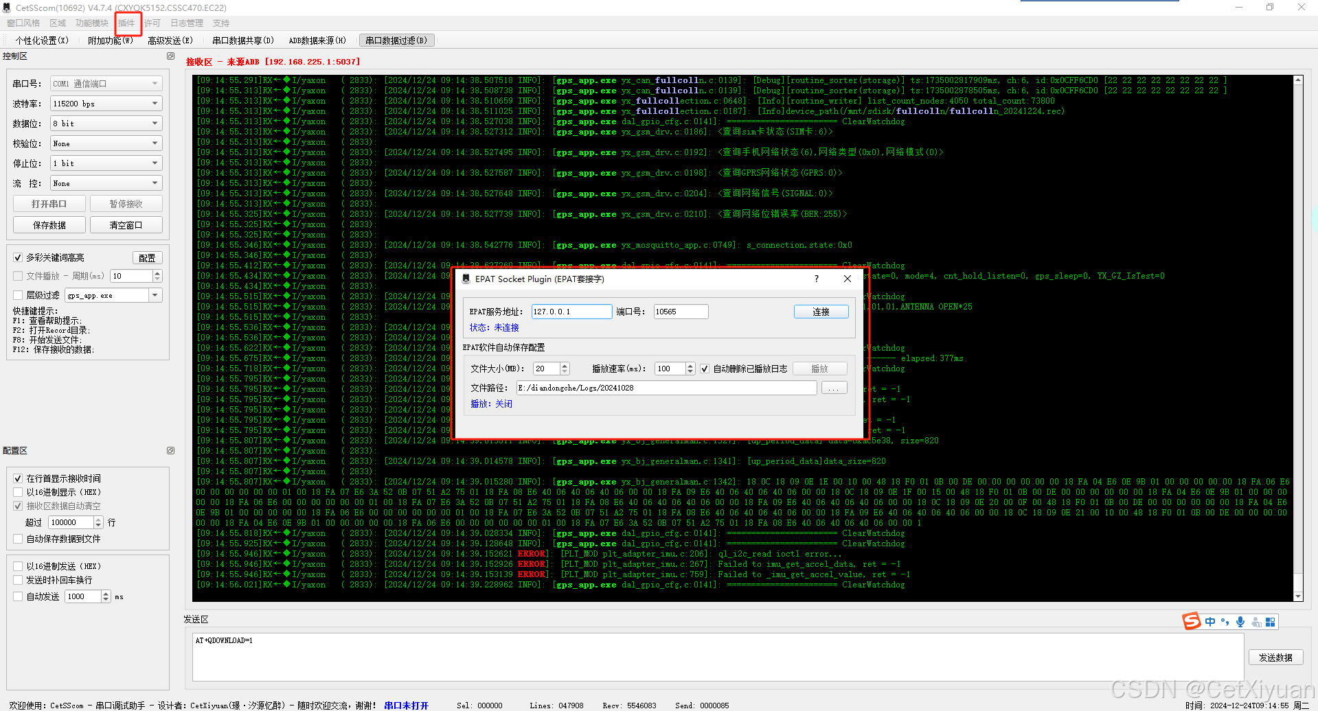Toggle 自动删除已播放日志 checkbox in EPAT dialog

pos(705,369)
